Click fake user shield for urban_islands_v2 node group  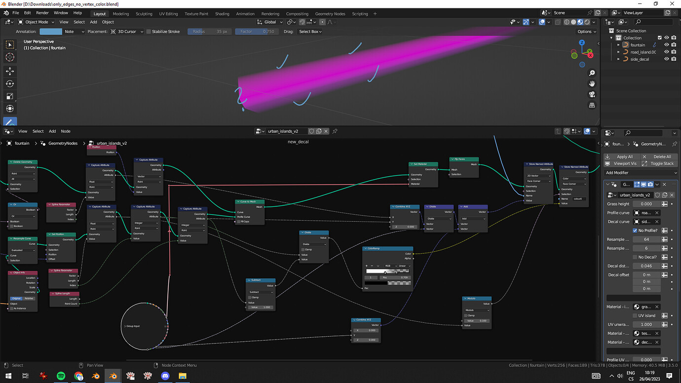click(x=311, y=131)
